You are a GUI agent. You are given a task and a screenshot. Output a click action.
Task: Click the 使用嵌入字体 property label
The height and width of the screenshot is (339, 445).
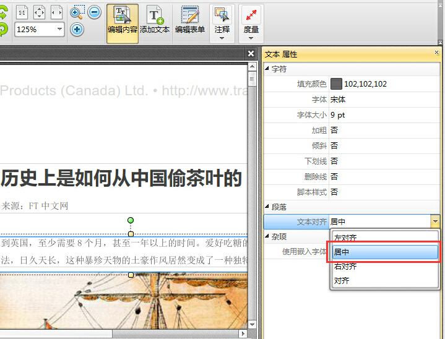pos(305,252)
